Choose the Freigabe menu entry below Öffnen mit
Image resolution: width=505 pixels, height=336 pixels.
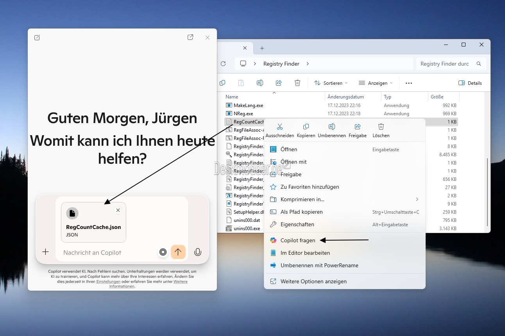(x=344, y=174)
